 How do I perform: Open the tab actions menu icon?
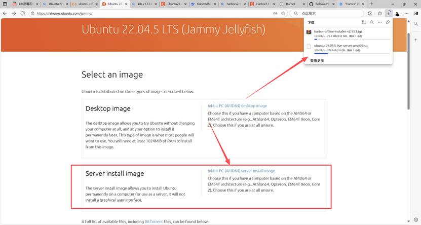(x=5, y=4)
